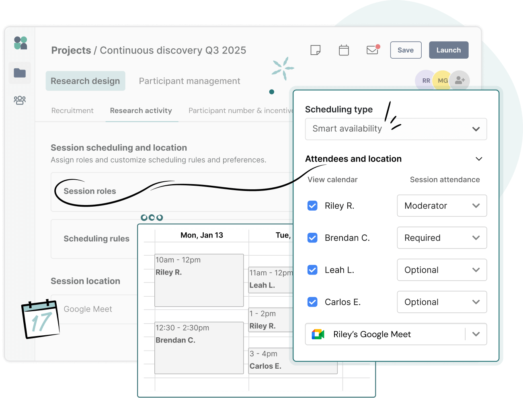
Task: Open the Recruitment tab
Action: 72,110
